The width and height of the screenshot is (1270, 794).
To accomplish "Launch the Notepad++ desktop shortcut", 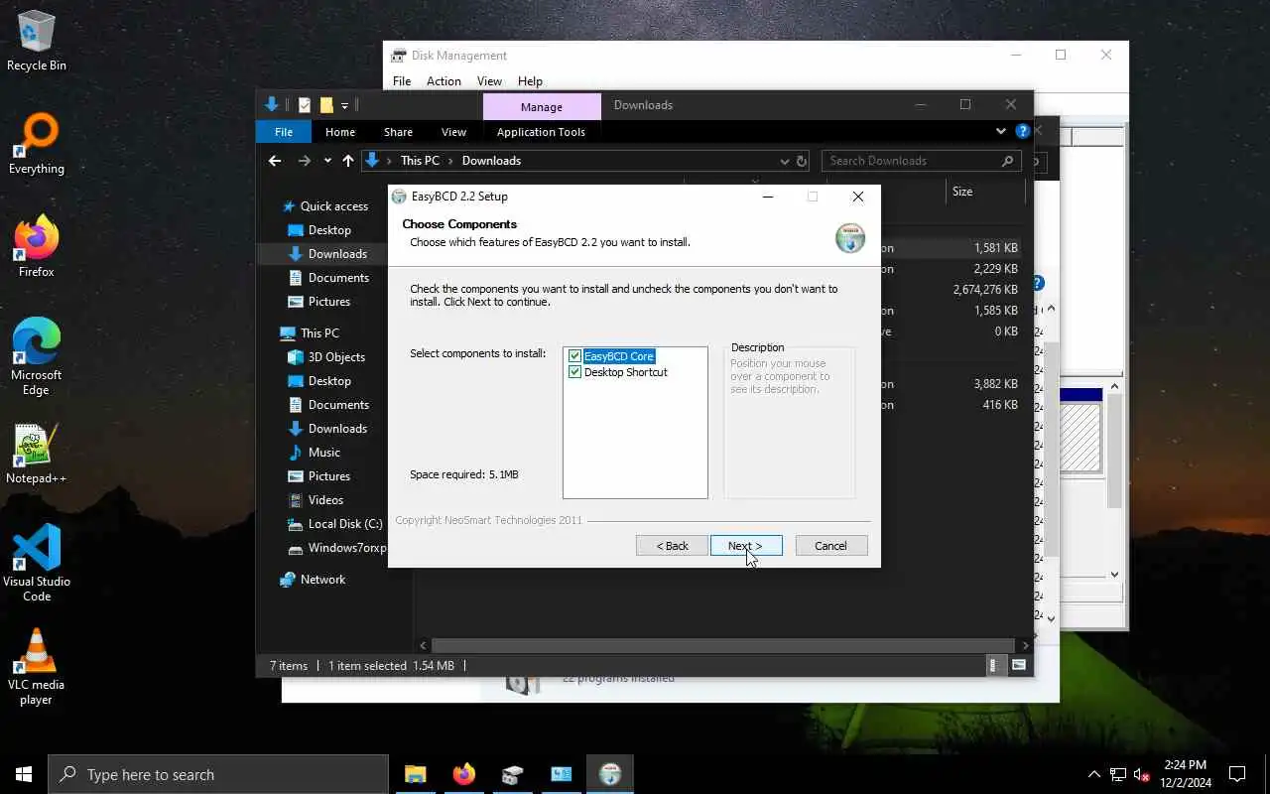I will (37, 455).
